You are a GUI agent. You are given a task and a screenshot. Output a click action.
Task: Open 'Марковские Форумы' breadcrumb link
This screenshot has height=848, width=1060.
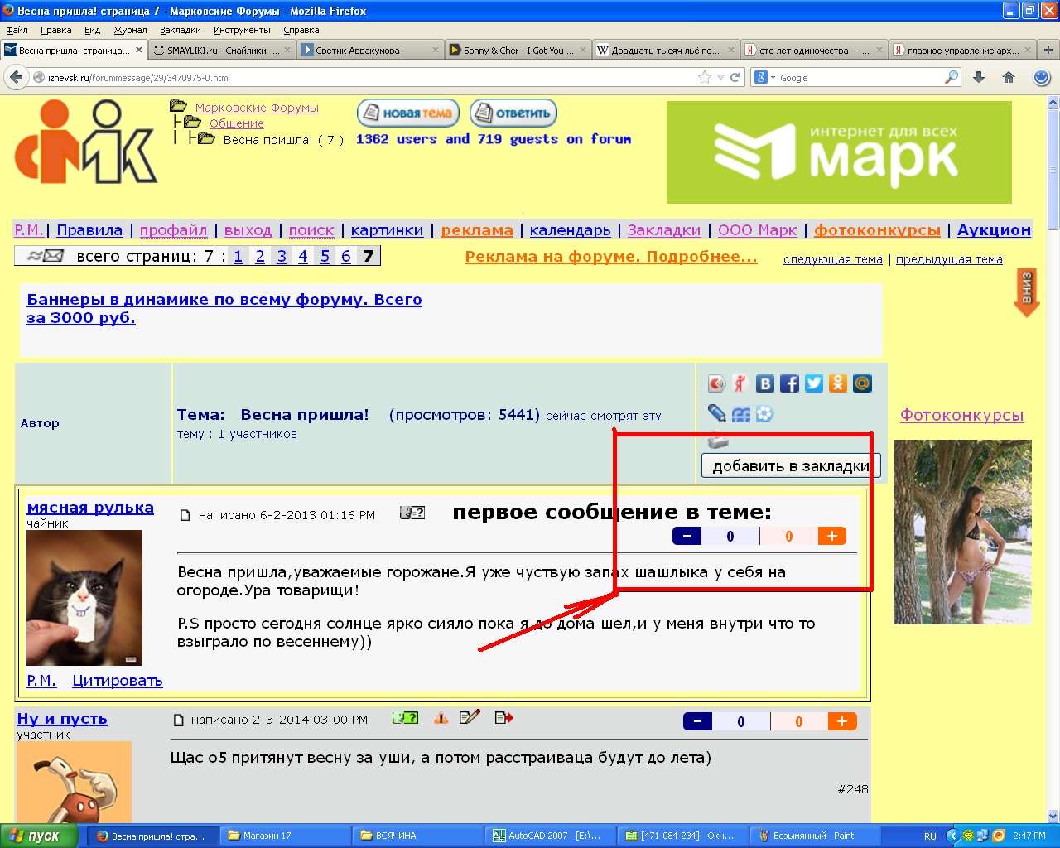(257, 108)
